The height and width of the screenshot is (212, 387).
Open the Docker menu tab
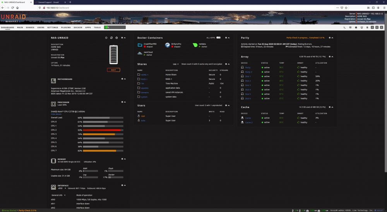78,27
